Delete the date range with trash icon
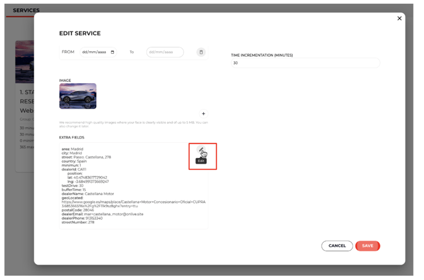 pos(201,52)
